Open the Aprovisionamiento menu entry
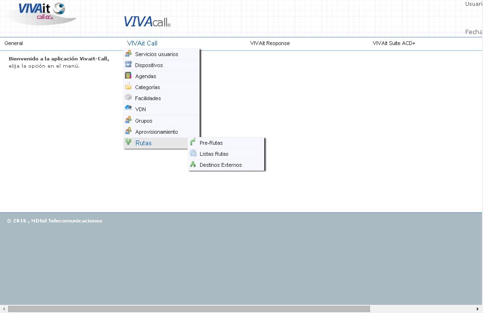This screenshot has width=483, height=313. [162, 132]
